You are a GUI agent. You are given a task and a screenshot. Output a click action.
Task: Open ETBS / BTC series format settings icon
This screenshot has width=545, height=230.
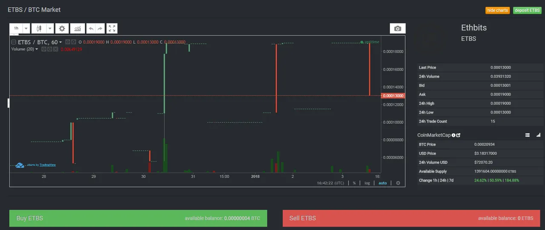point(73,42)
